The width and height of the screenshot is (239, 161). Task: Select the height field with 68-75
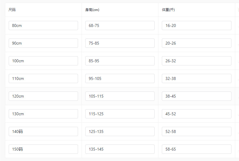pyautogui.click(x=120, y=25)
